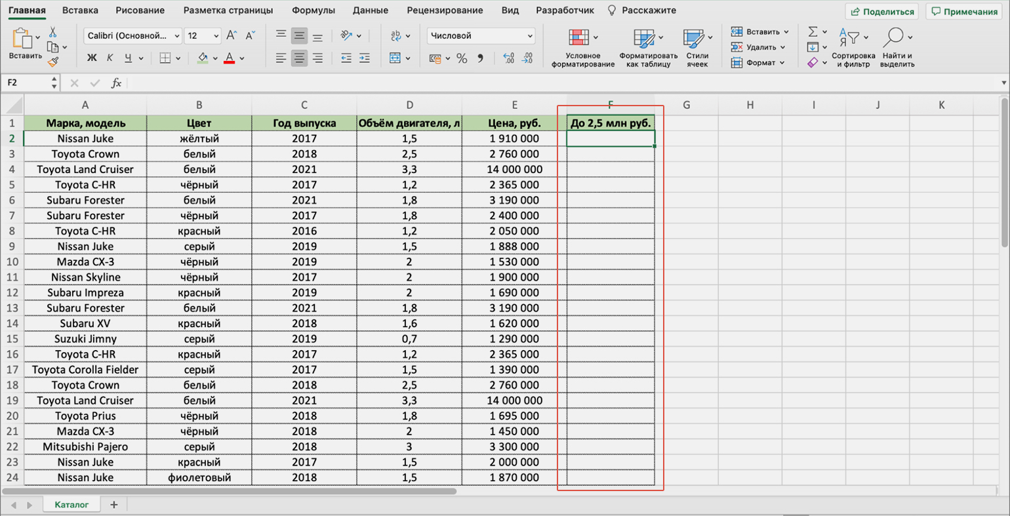Open Условное форматирование menu
The image size is (1010, 516).
point(582,48)
